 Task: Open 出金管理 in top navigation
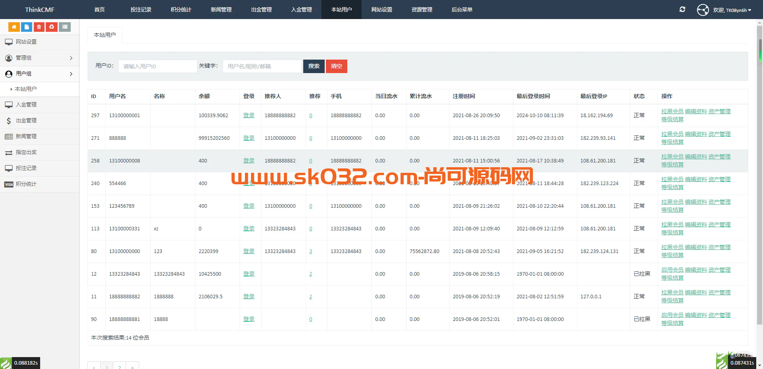tap(261, 10)
